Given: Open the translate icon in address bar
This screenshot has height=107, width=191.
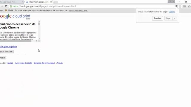Looking at the screenshot, I should click(x=177, y=6).
